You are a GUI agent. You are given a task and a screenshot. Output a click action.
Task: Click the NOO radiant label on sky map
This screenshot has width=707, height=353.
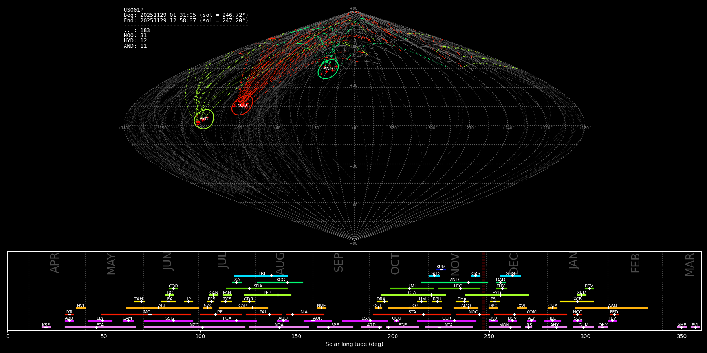(242, 105)
